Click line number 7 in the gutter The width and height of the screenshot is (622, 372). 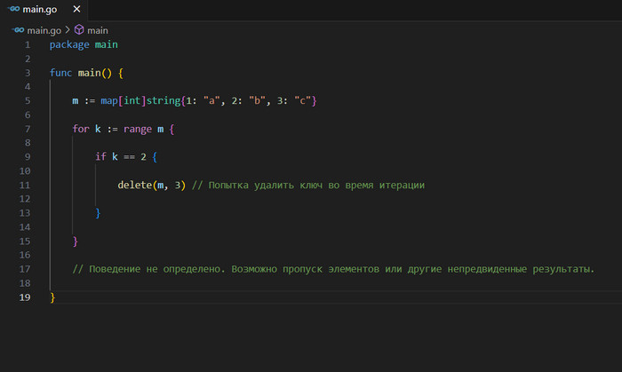[x=28, y=129]
